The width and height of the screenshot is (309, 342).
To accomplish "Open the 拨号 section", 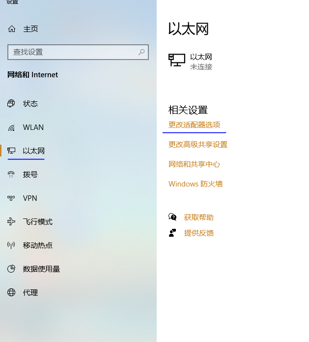I will coord(30,175).
